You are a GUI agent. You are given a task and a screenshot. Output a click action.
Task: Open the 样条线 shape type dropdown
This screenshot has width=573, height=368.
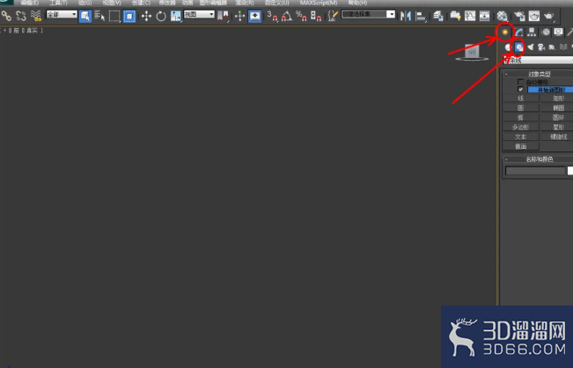click(x=538, y=60)
